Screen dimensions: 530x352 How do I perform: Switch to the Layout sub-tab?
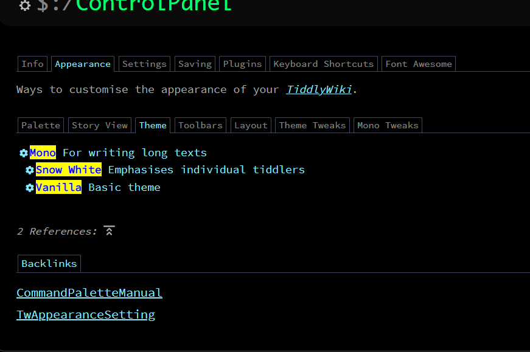coord(251,125)
